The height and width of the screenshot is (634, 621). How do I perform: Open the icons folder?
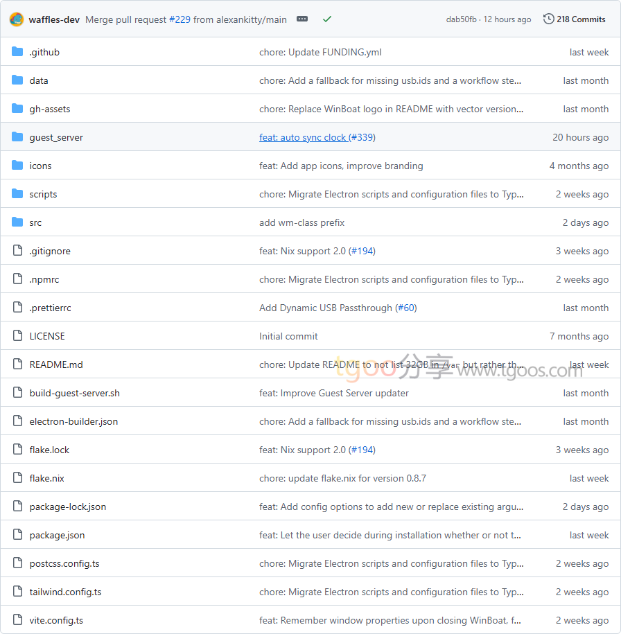40,166
